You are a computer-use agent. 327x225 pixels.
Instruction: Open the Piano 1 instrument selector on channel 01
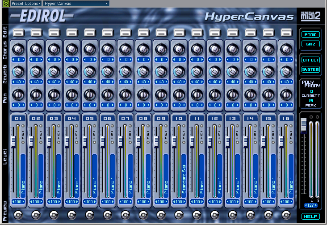pyautogui.click(x=23, y=176)
